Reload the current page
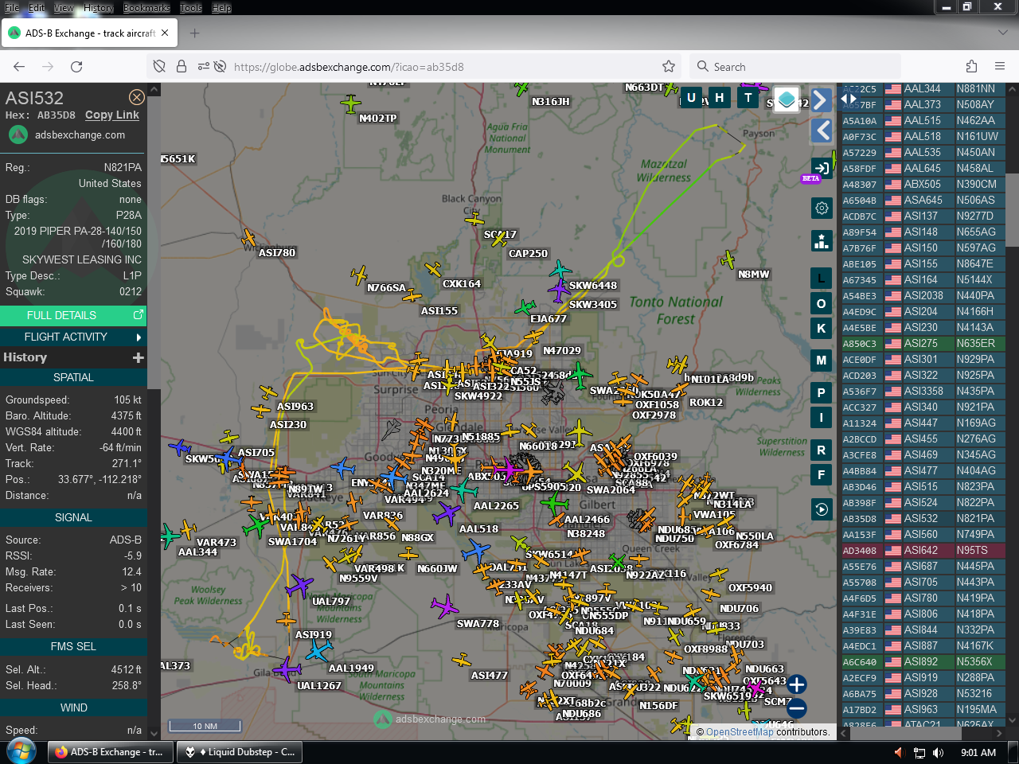This screenshot has height=764, width=1019. click(x=76, y=67)
